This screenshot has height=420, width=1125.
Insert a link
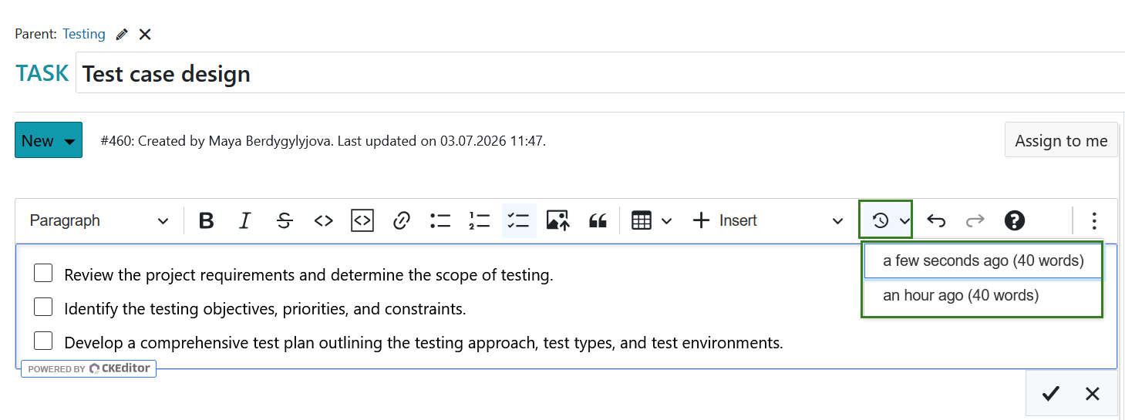(401, 220)
